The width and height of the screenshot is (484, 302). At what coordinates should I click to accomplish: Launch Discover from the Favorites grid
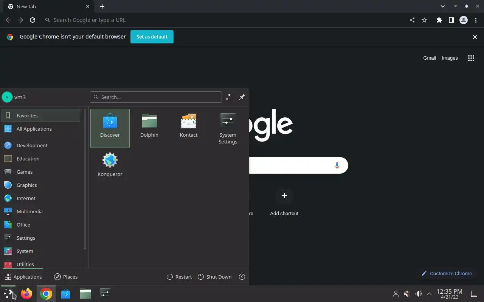click(x=110, y=128)
